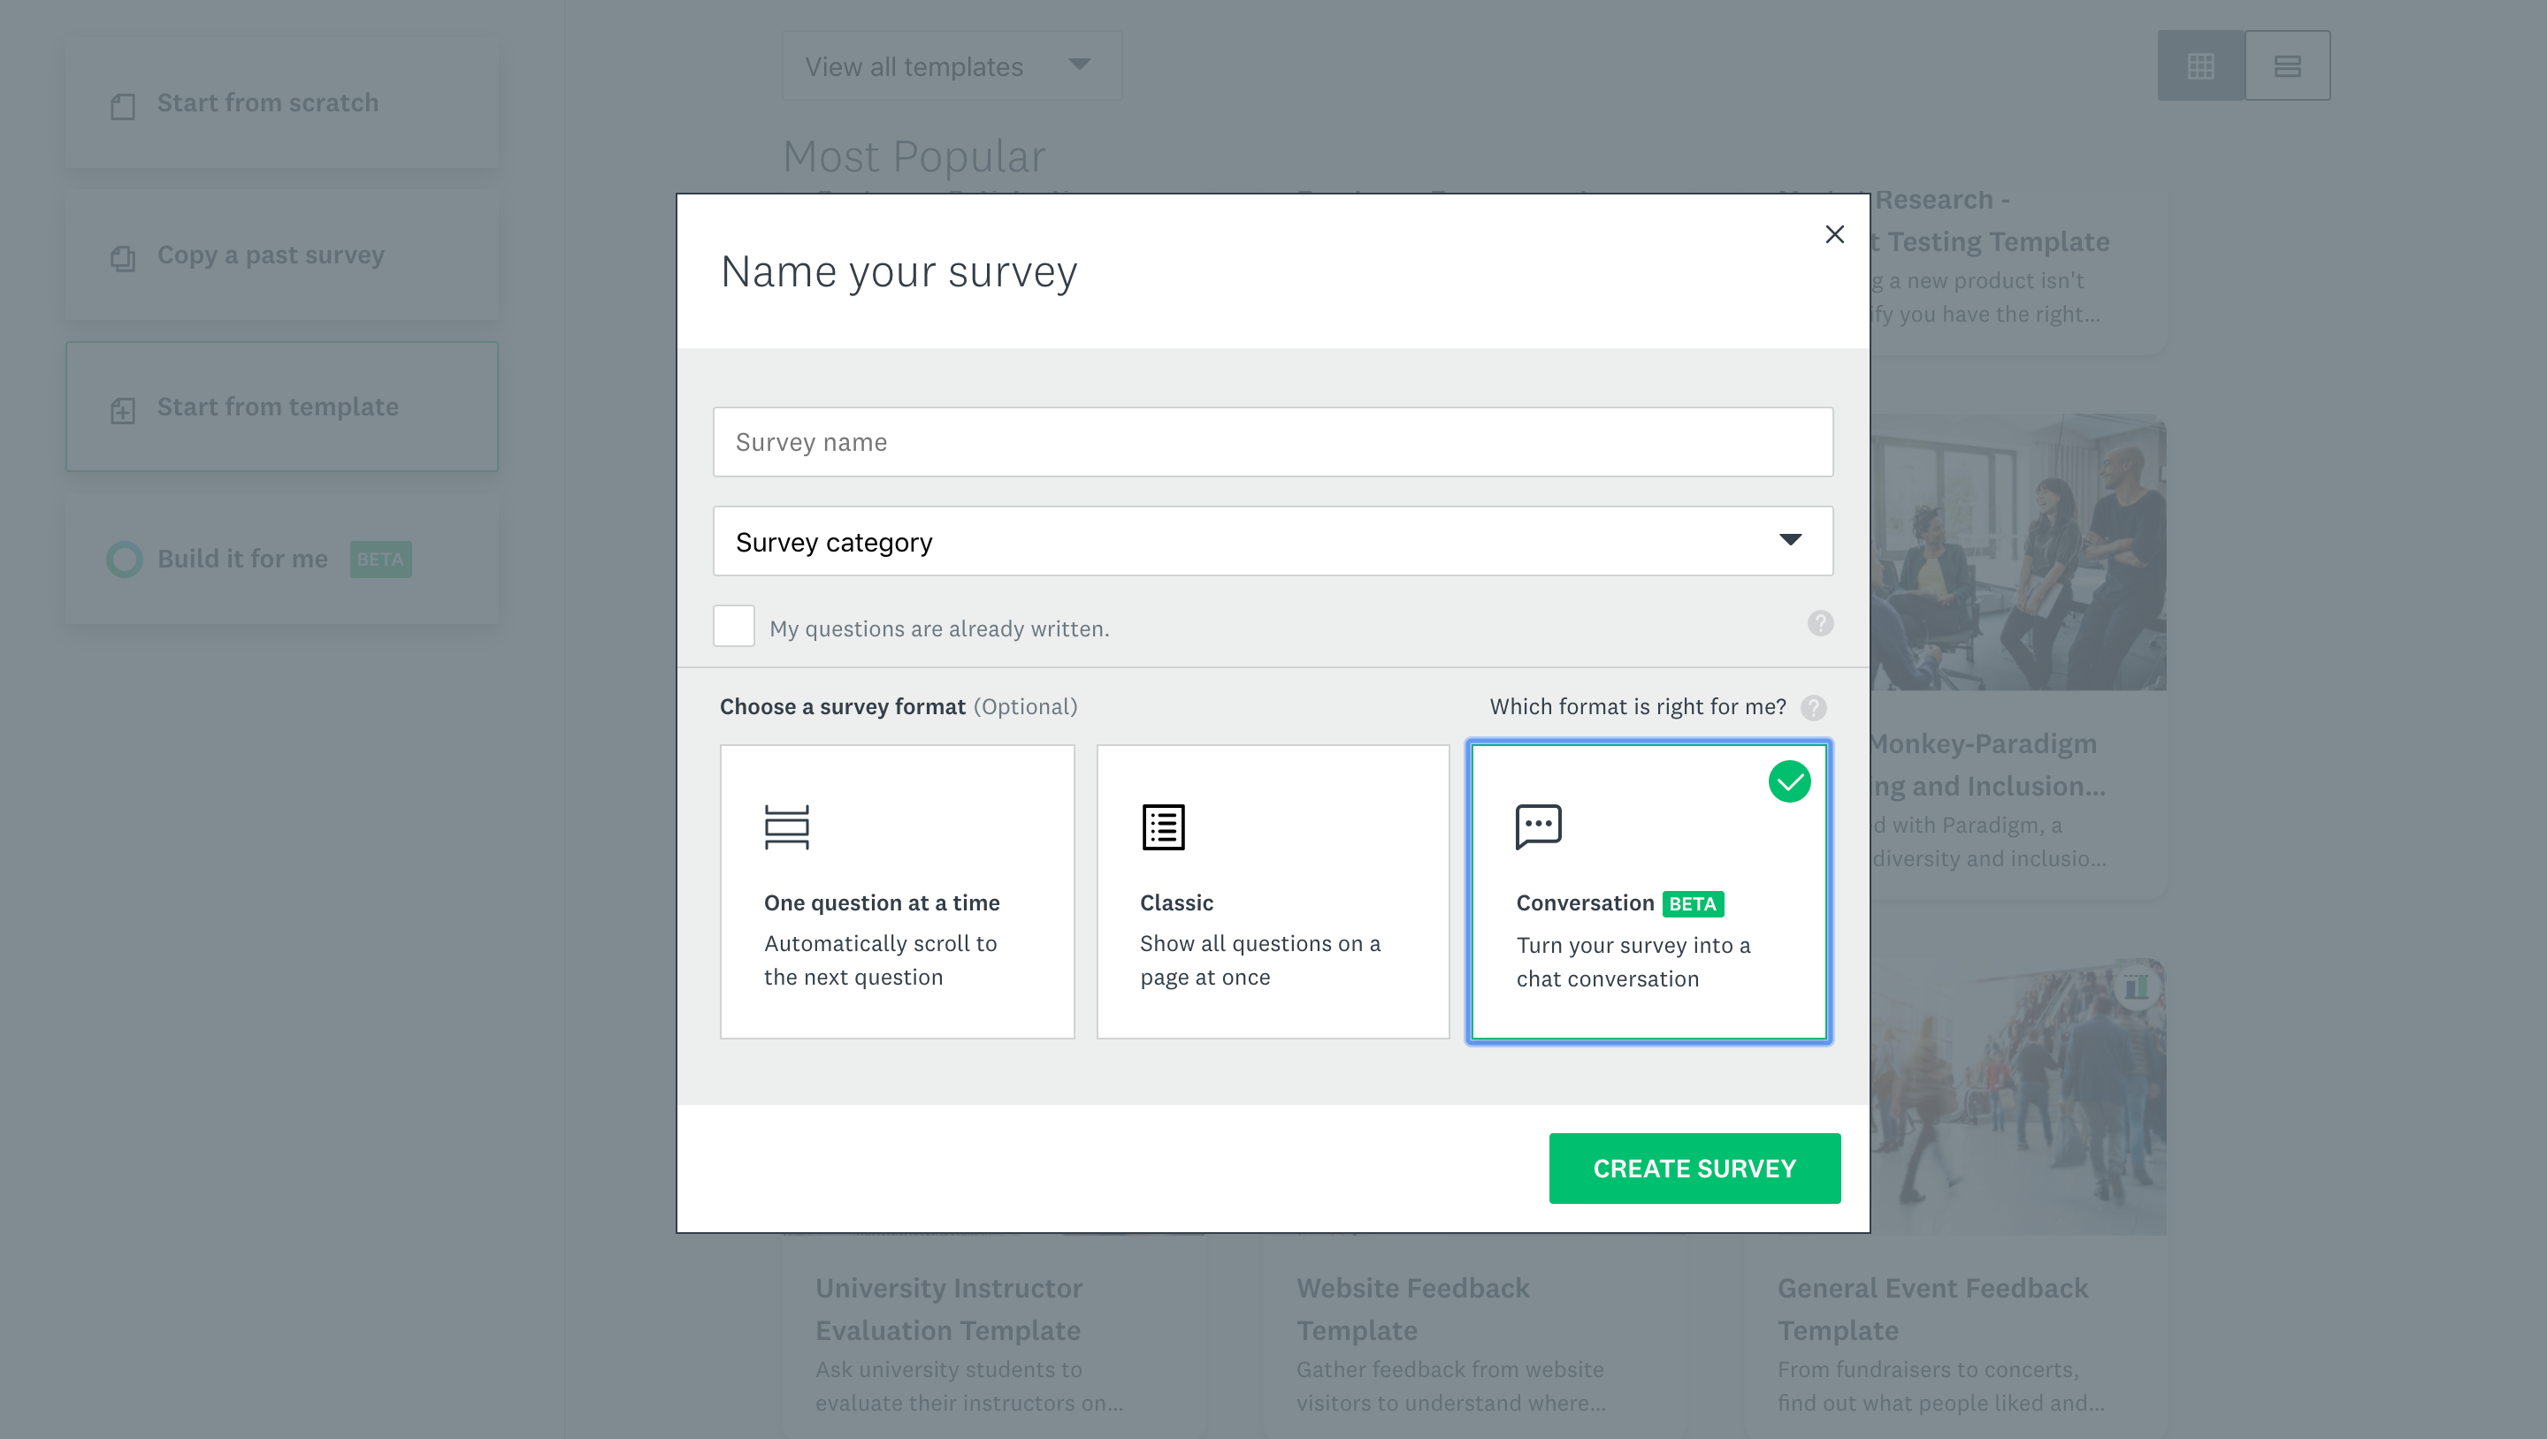
Task: Select the Start from template icon
Action: 123,412
